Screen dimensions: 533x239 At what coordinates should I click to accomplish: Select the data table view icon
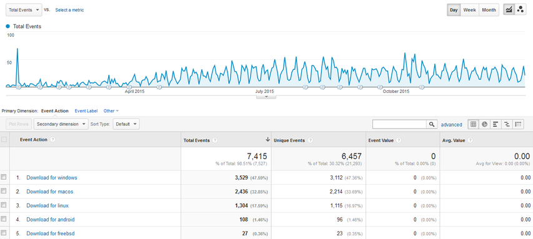tap(473, 124)
